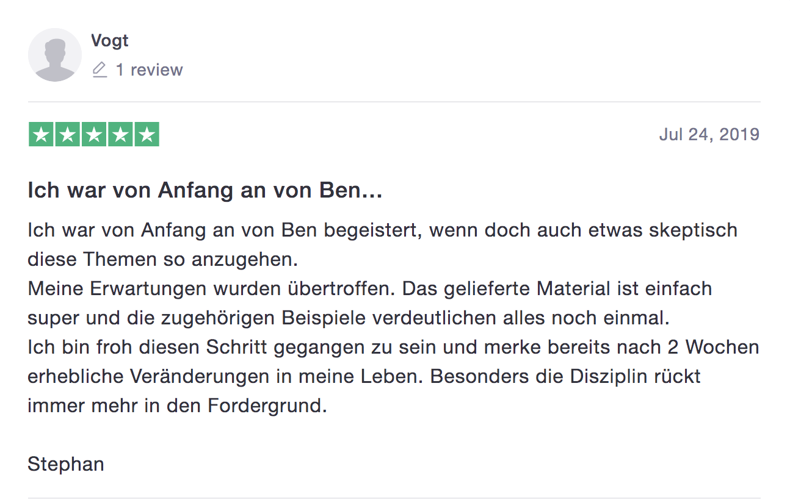Click the pencil icon beside review count

click(x=100, y=70)
